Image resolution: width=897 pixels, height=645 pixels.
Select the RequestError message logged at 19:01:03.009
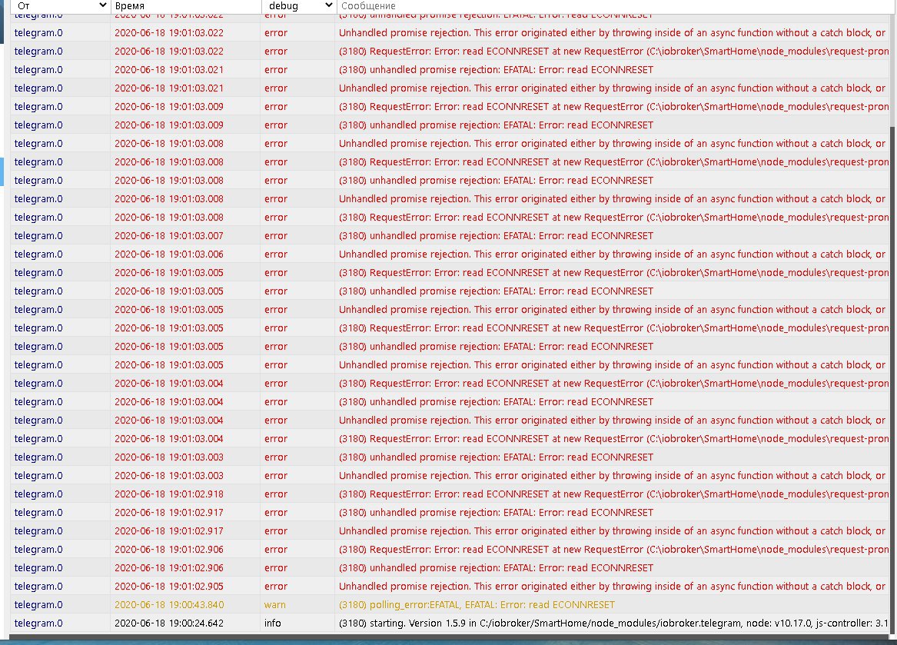(x=613, y=106)
